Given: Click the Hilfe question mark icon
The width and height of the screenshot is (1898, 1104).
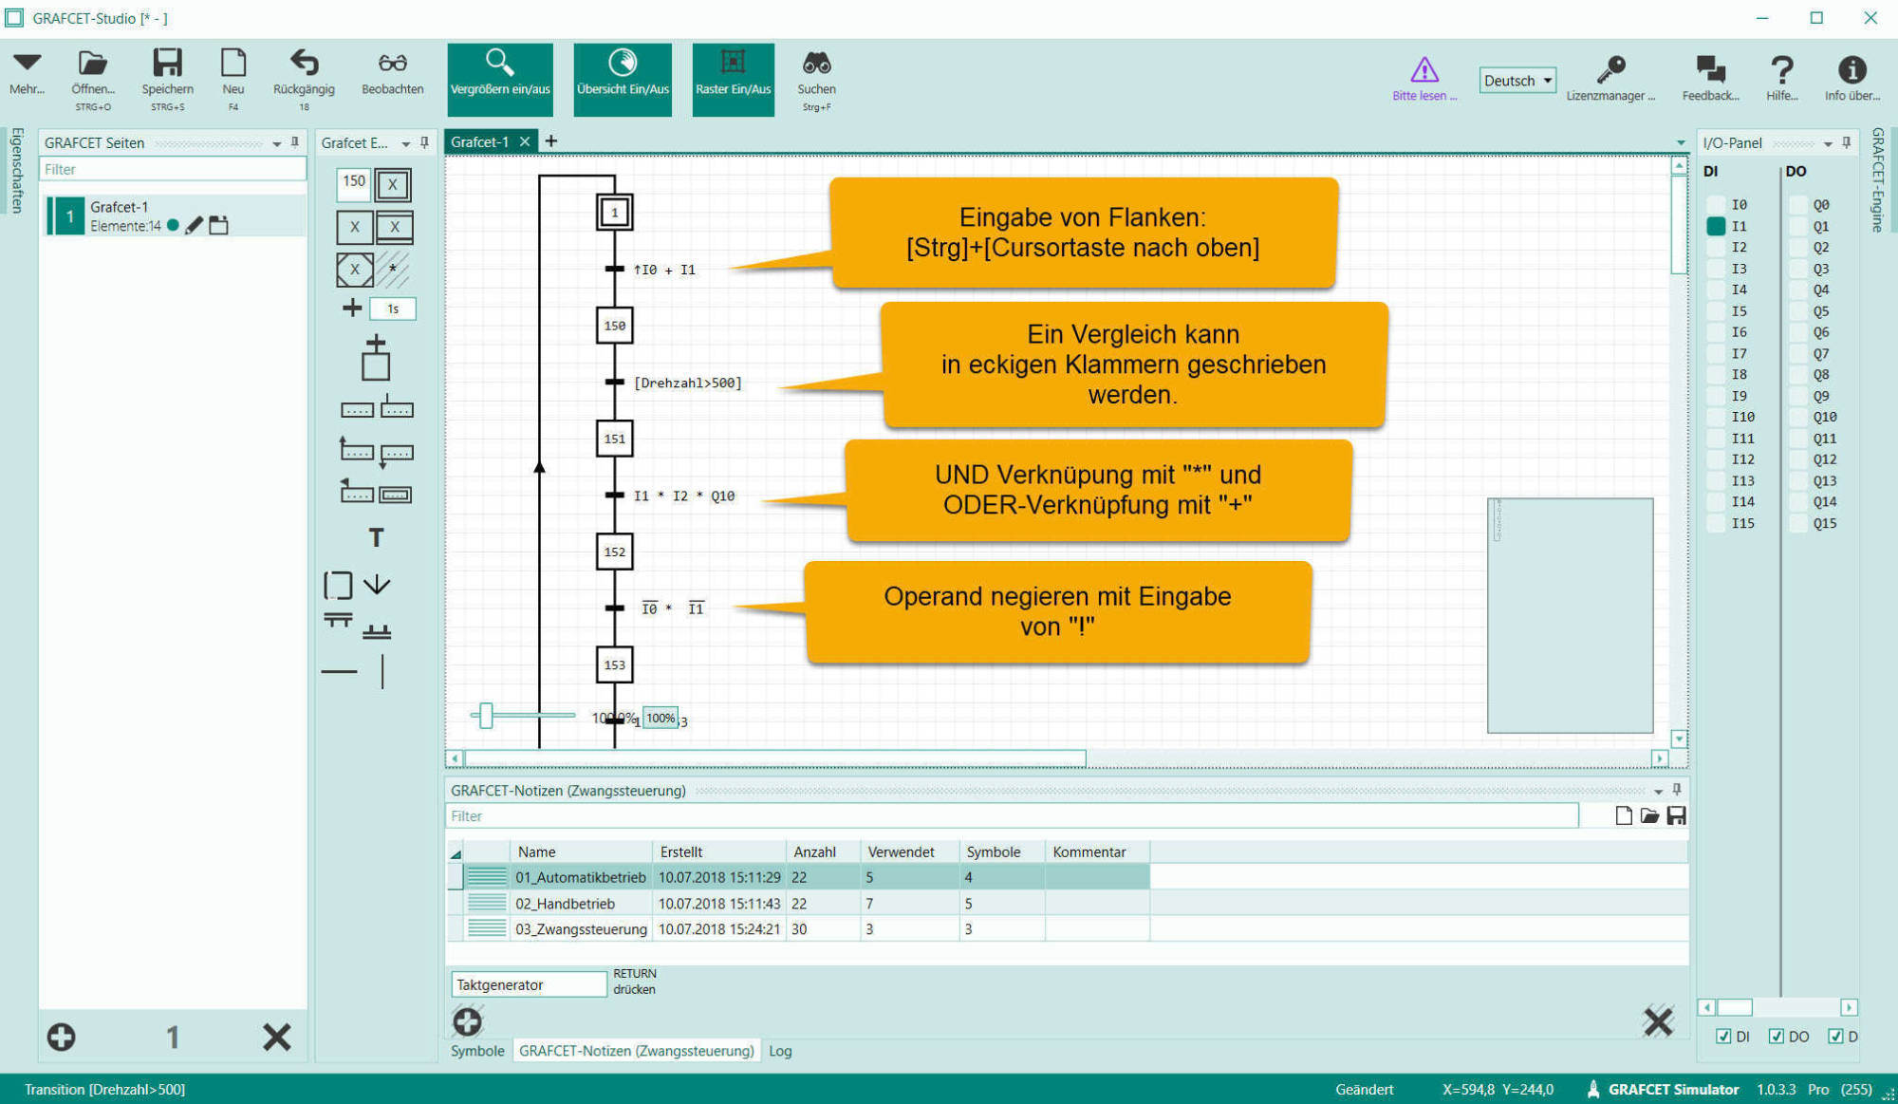Looking at the screenshot, I should click(x=1782, y=69).
